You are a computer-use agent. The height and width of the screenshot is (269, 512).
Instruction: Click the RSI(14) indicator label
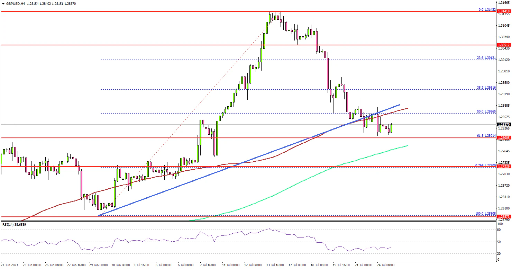click(13, 225)
